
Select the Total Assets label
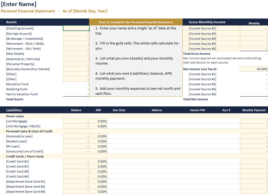pyautogui.click(x=15, y=99)
